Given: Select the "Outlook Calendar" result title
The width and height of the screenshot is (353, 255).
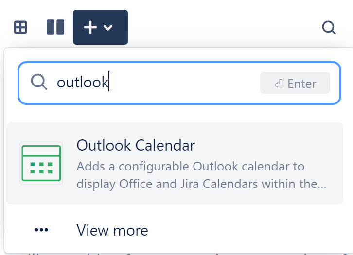Looking at the screenshot, I should [x=136, y=145].
